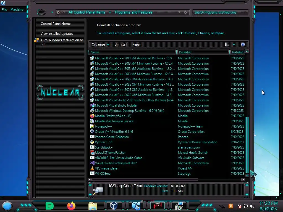Sort by Name column header
Screen dimensions: 283x212
pyautogui.click(x=132, y=52)
